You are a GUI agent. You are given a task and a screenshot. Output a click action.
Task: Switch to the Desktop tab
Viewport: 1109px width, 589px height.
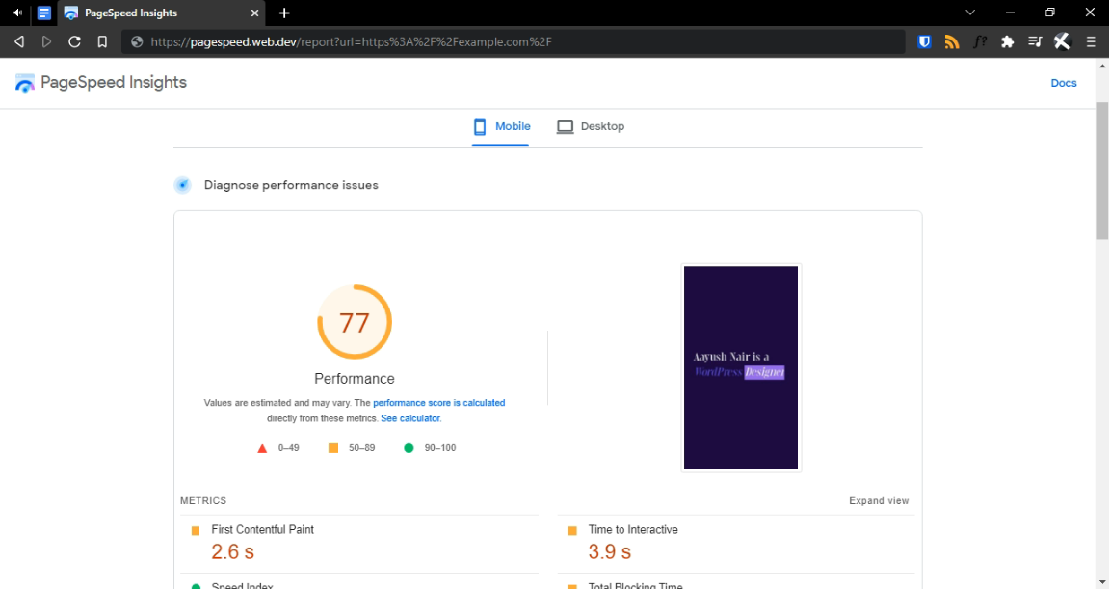[x=591, y=127]
